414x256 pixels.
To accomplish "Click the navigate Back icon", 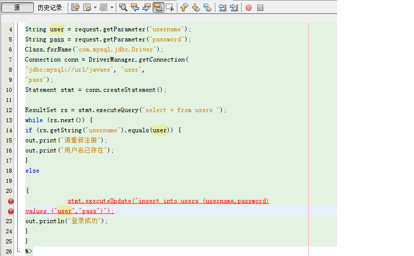I will click(x=87, y=8).
